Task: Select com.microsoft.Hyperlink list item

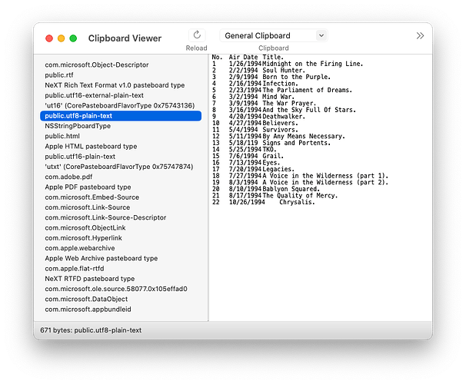Action: (x=83, y=238)
